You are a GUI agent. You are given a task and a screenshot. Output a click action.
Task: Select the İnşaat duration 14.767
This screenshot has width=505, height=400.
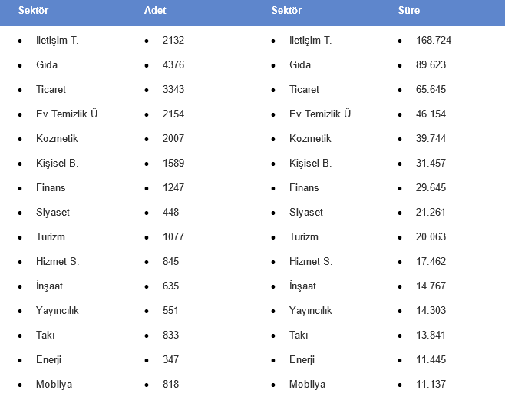[x=431, y=286]
